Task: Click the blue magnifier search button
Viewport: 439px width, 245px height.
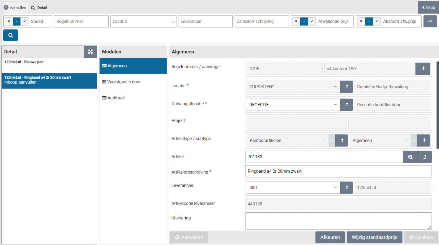Action: click(x=10, y=35)
